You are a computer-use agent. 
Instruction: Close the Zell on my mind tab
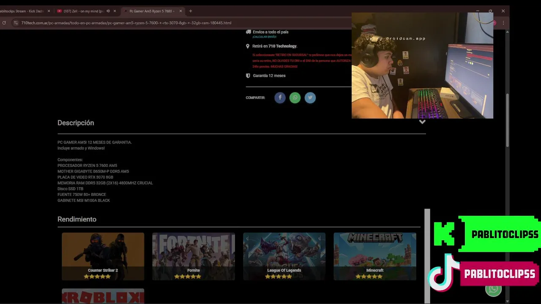115,11
